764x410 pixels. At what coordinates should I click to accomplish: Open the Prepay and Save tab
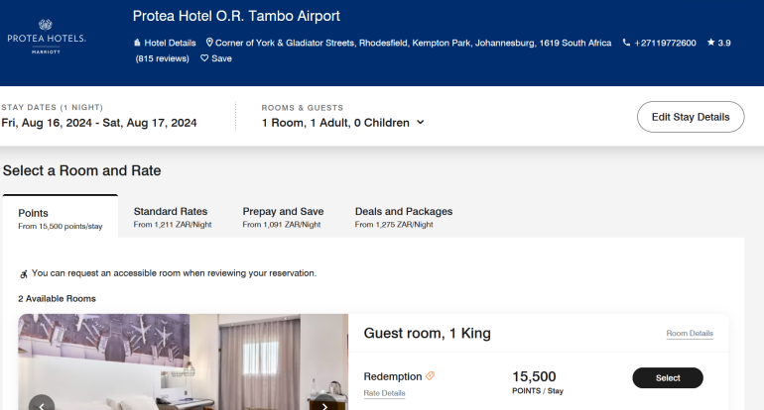pos(283,216)
